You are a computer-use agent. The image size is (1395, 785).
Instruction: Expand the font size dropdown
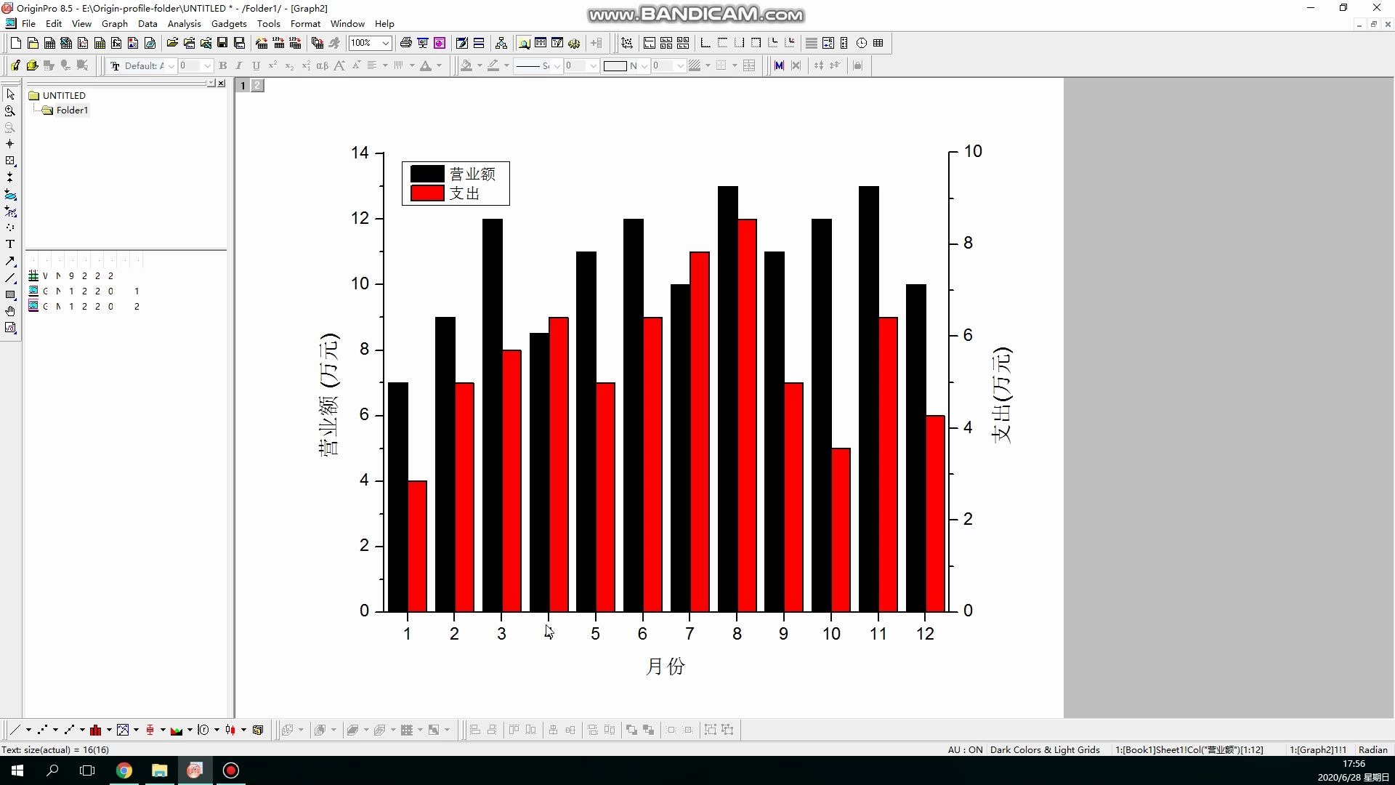click(x=207, y=66)
